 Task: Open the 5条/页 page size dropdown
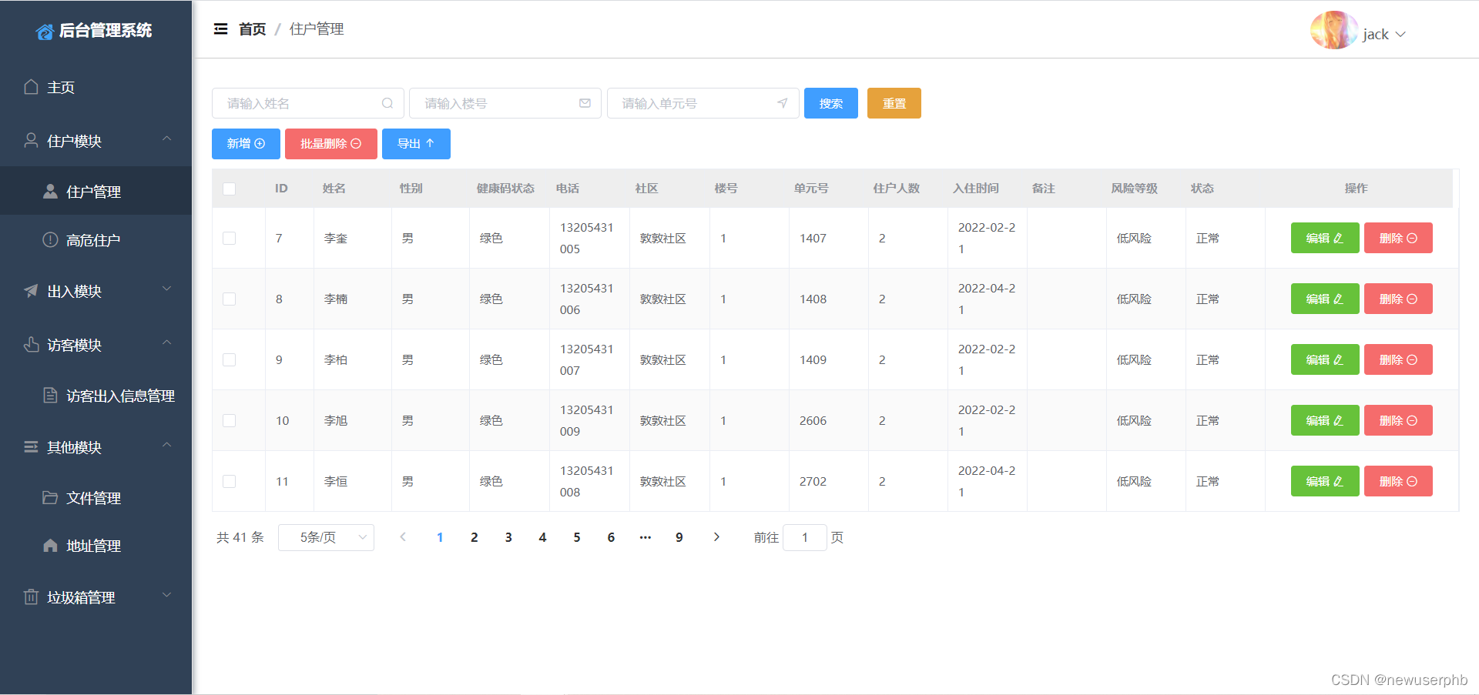[326, 537]
